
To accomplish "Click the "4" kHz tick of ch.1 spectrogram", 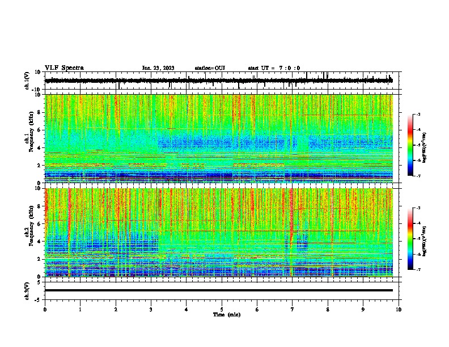I will [39, 148].
